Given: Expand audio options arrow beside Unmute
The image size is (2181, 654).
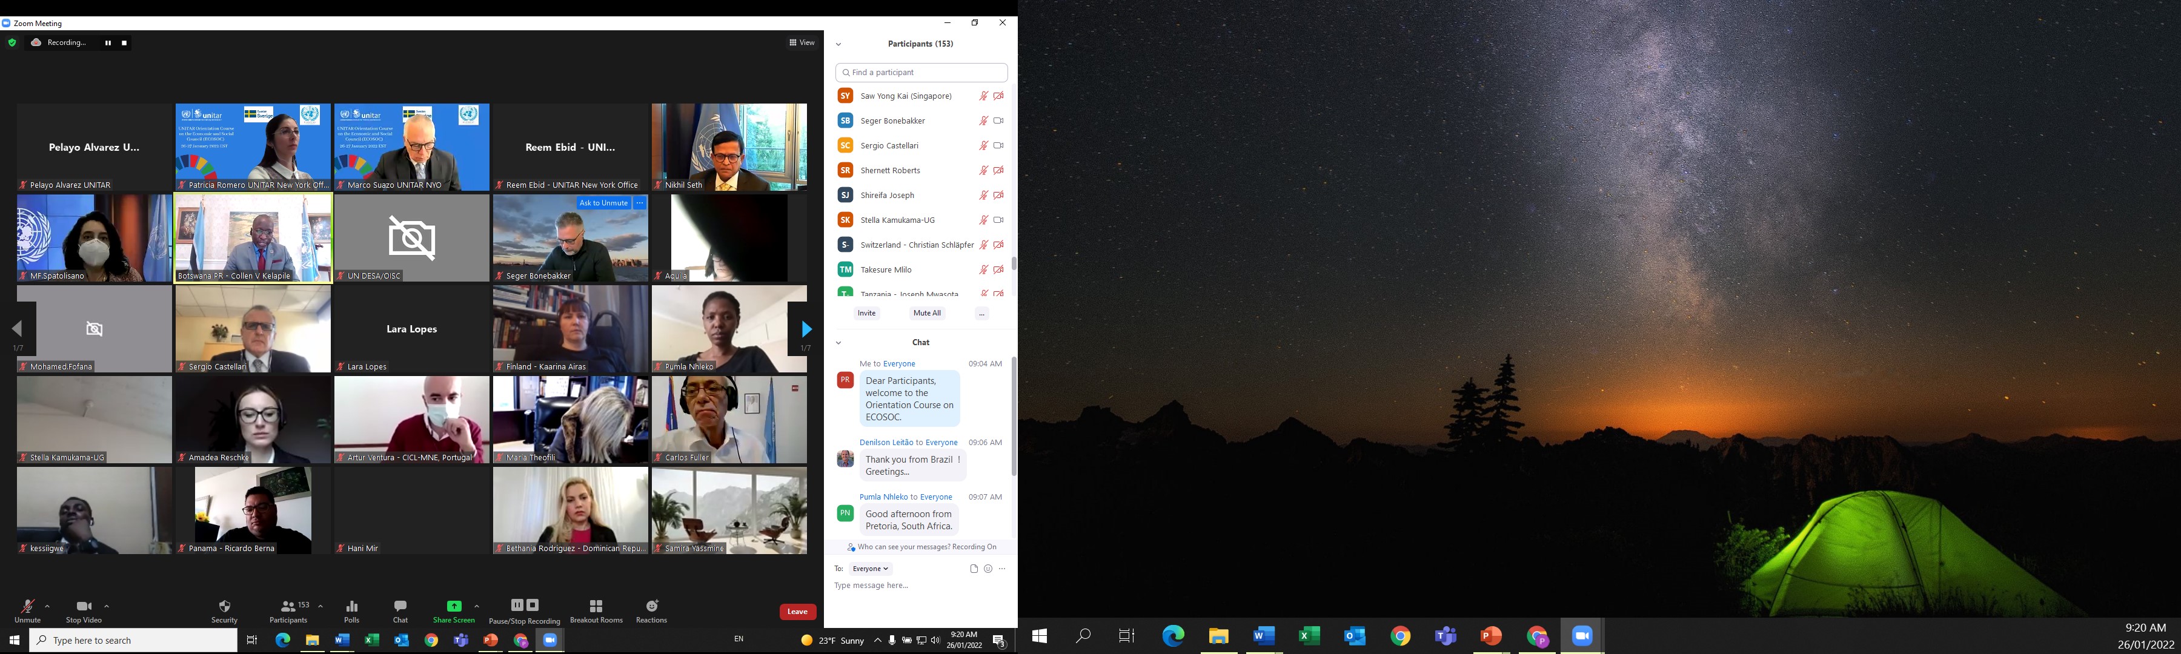Looking at the screenshot, I should click(47, 606).
